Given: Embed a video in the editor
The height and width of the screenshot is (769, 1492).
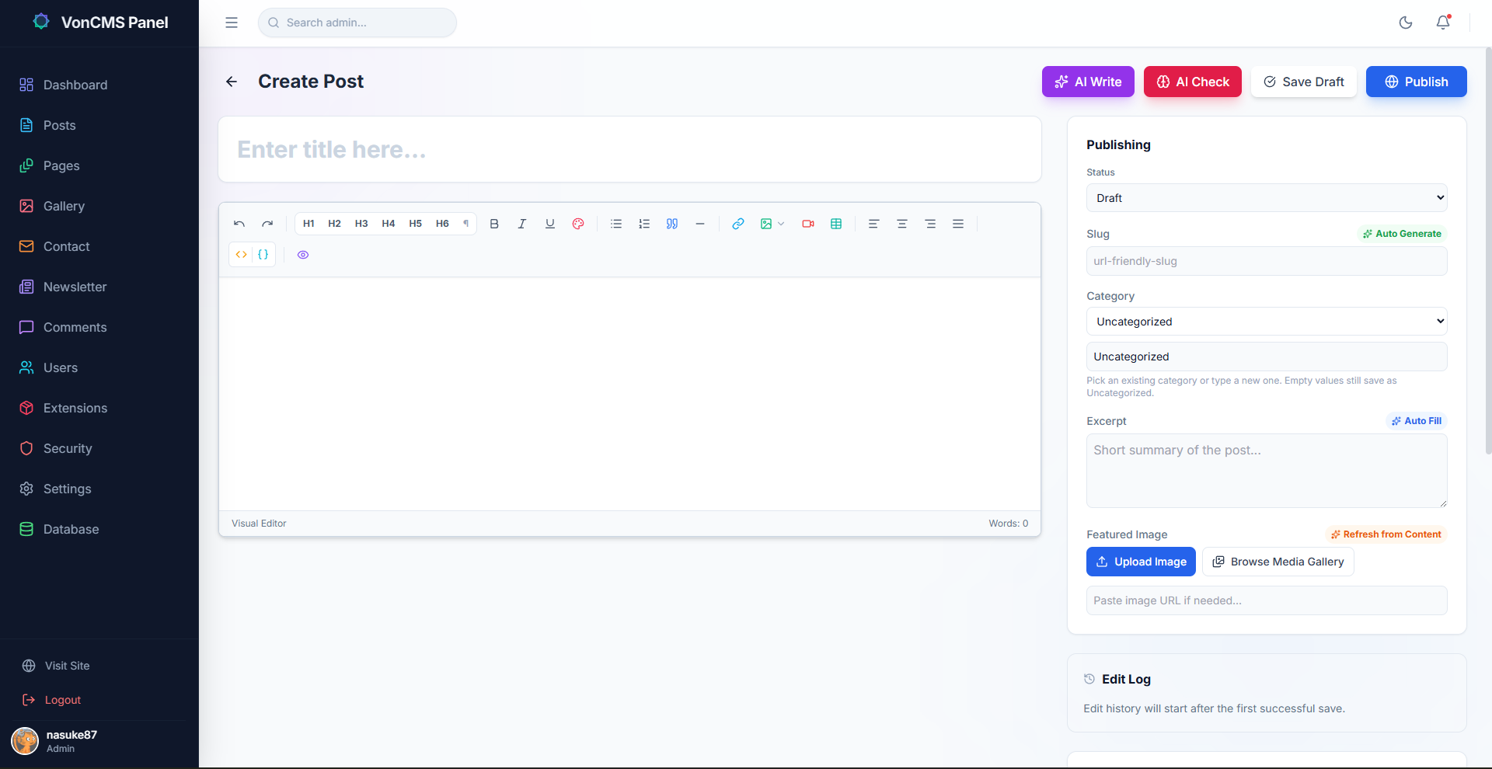Looking at the screenshot, I should click(x=808, y=224).
